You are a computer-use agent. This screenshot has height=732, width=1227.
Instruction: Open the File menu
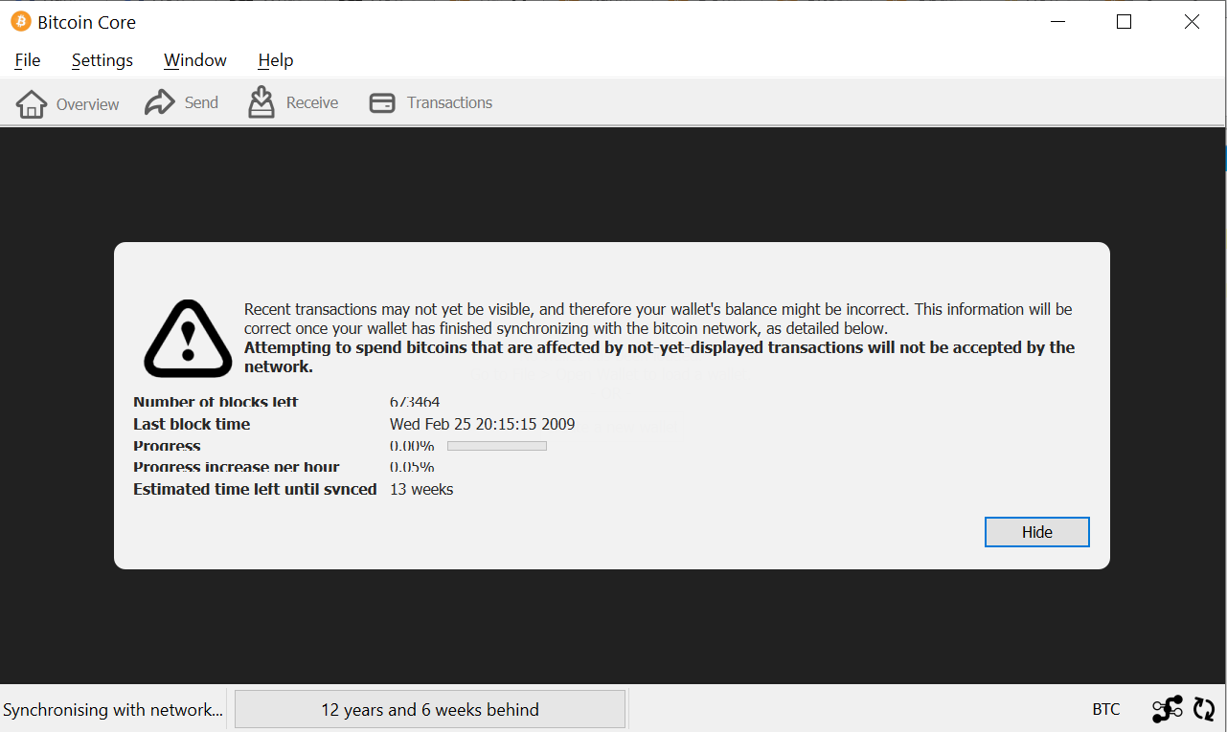click(28, 60)
